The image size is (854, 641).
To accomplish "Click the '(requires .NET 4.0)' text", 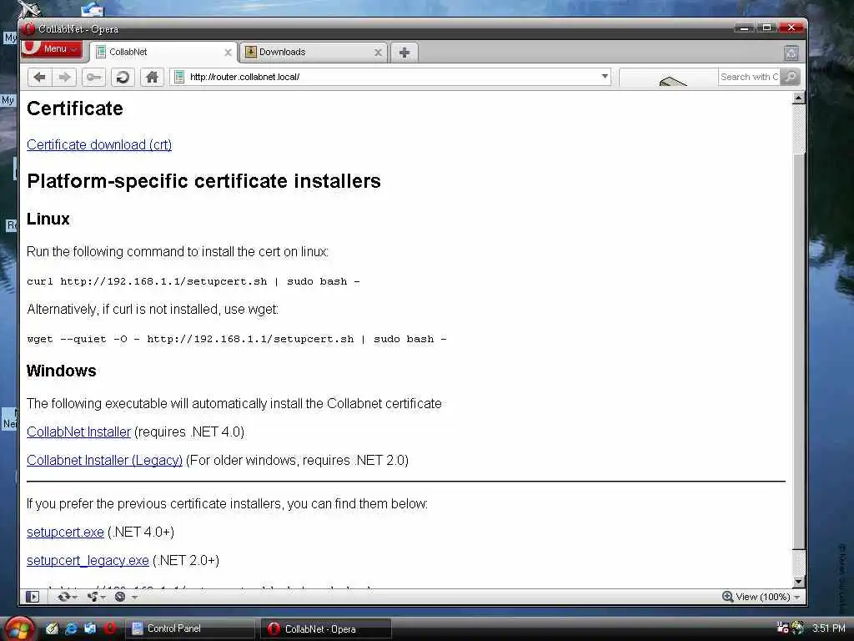I will tap(189, 432).
